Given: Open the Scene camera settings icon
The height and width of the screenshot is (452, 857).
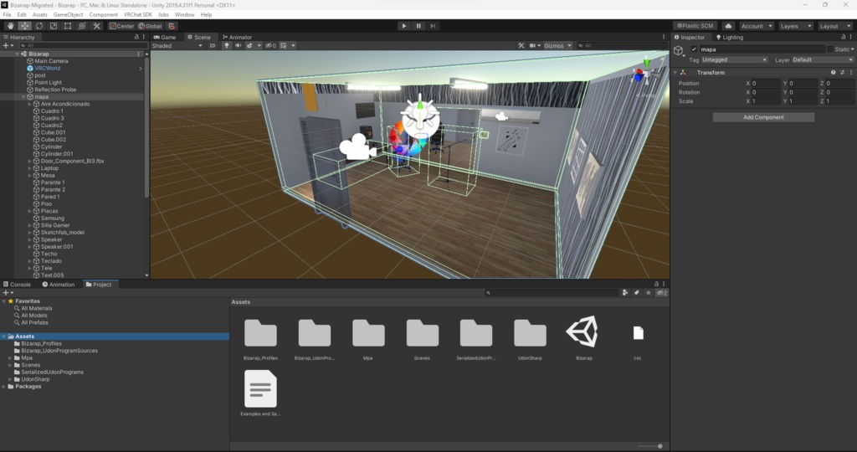Looking at the screenshot, I should (535, 45).
